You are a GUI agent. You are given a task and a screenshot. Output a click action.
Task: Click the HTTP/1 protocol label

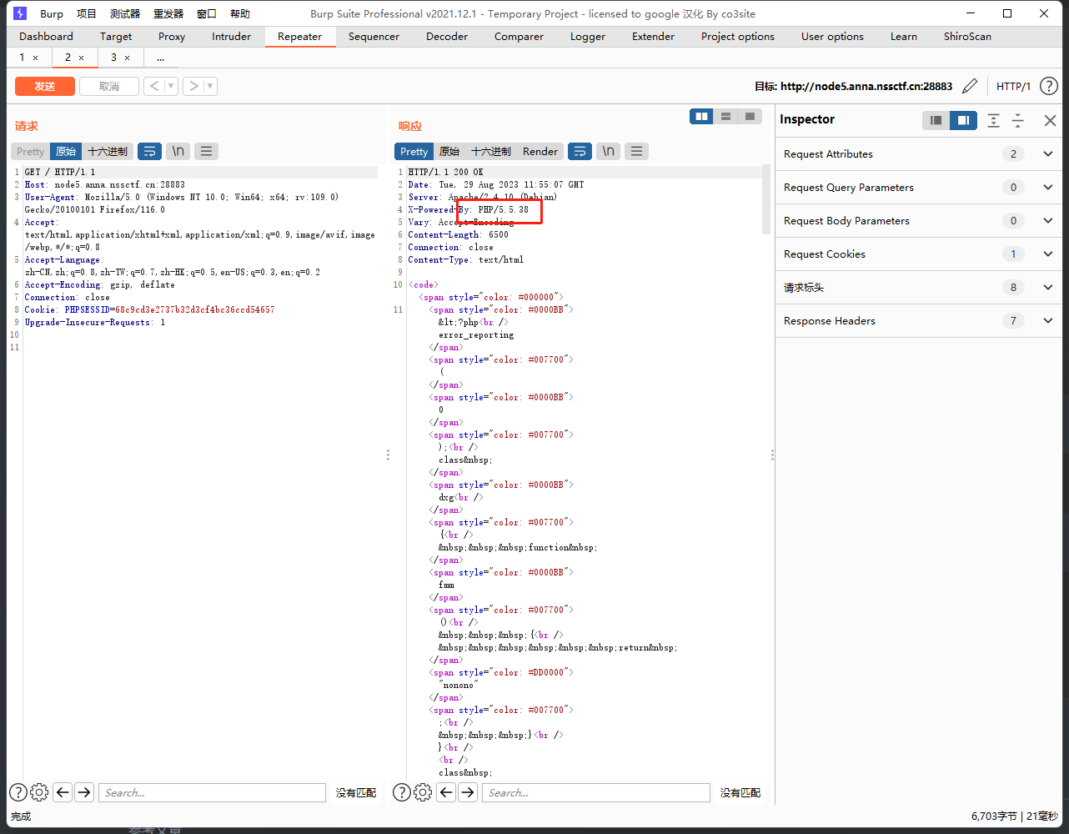click(1013, 86)
